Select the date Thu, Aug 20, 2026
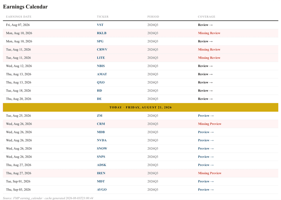The width and height of the screenshot is (281, 200). tap(19, 99)
